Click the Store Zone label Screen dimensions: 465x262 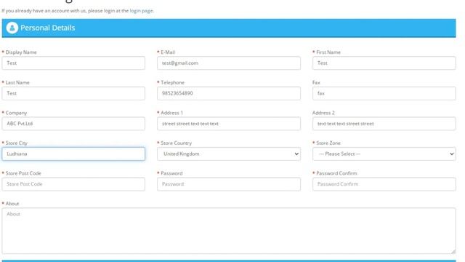coord(328,143)
